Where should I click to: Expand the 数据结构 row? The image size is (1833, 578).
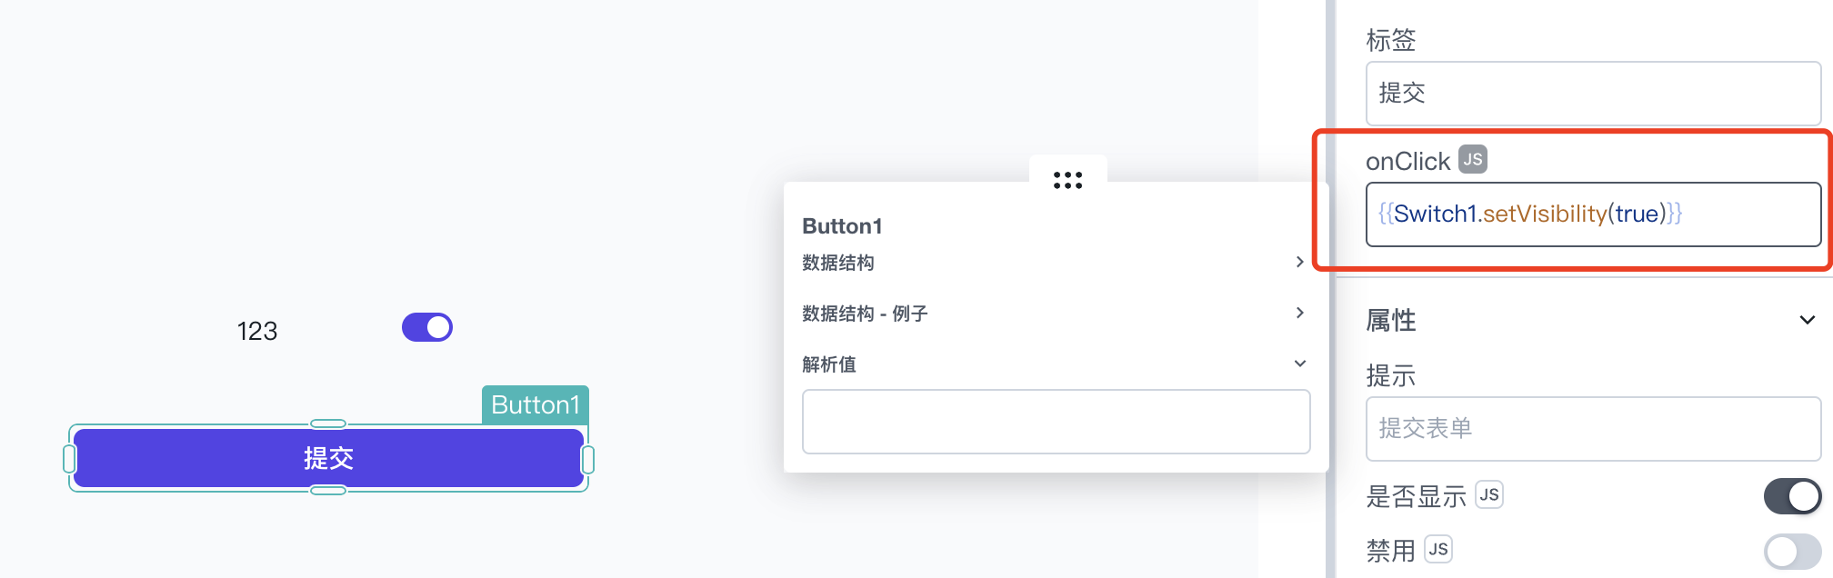[1055, 263]
